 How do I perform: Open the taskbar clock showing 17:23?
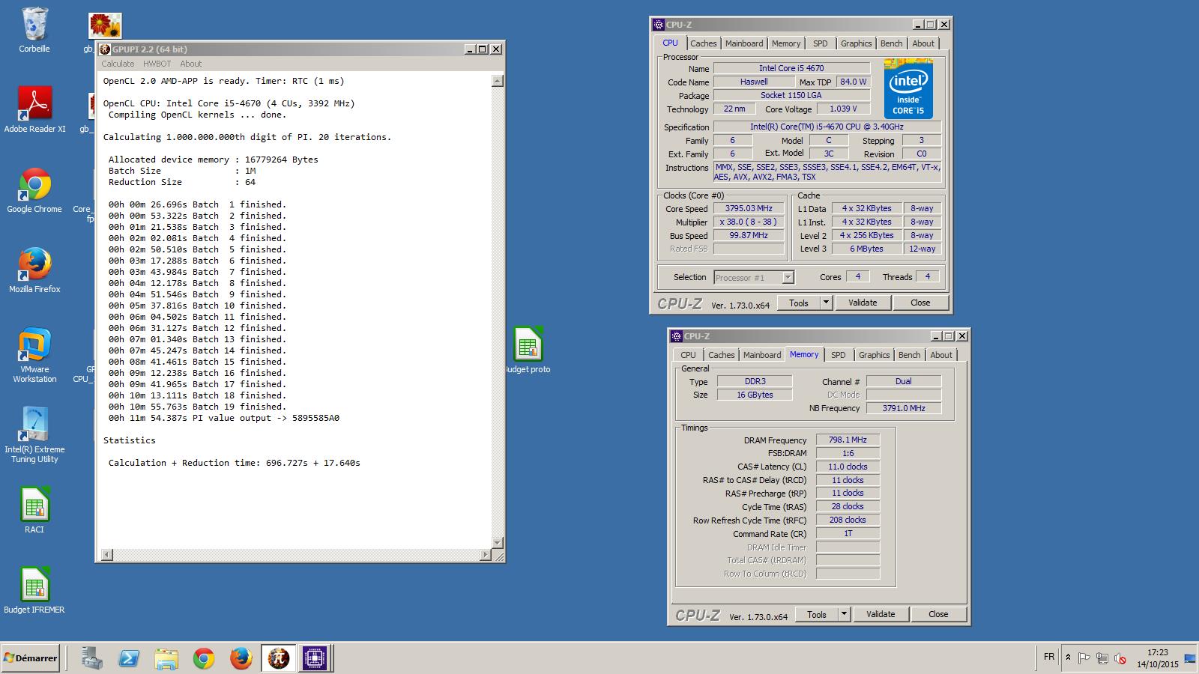point(1157,658)
